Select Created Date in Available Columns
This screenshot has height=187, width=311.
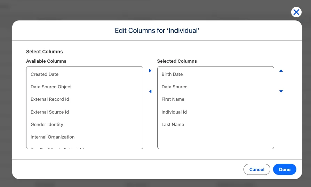[45, 74]
